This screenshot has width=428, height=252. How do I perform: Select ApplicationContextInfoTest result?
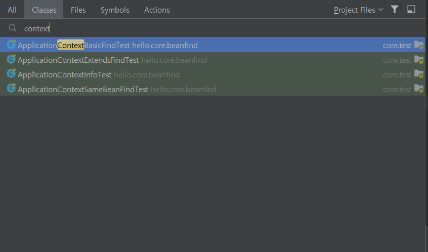pos(212,74)
